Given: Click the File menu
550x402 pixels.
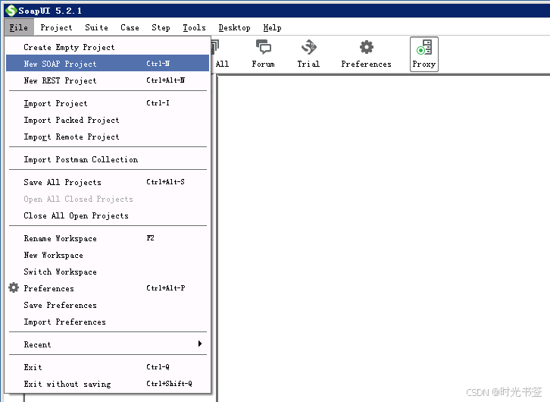Looking at the screenshot, I should click(x=19, y=27).
